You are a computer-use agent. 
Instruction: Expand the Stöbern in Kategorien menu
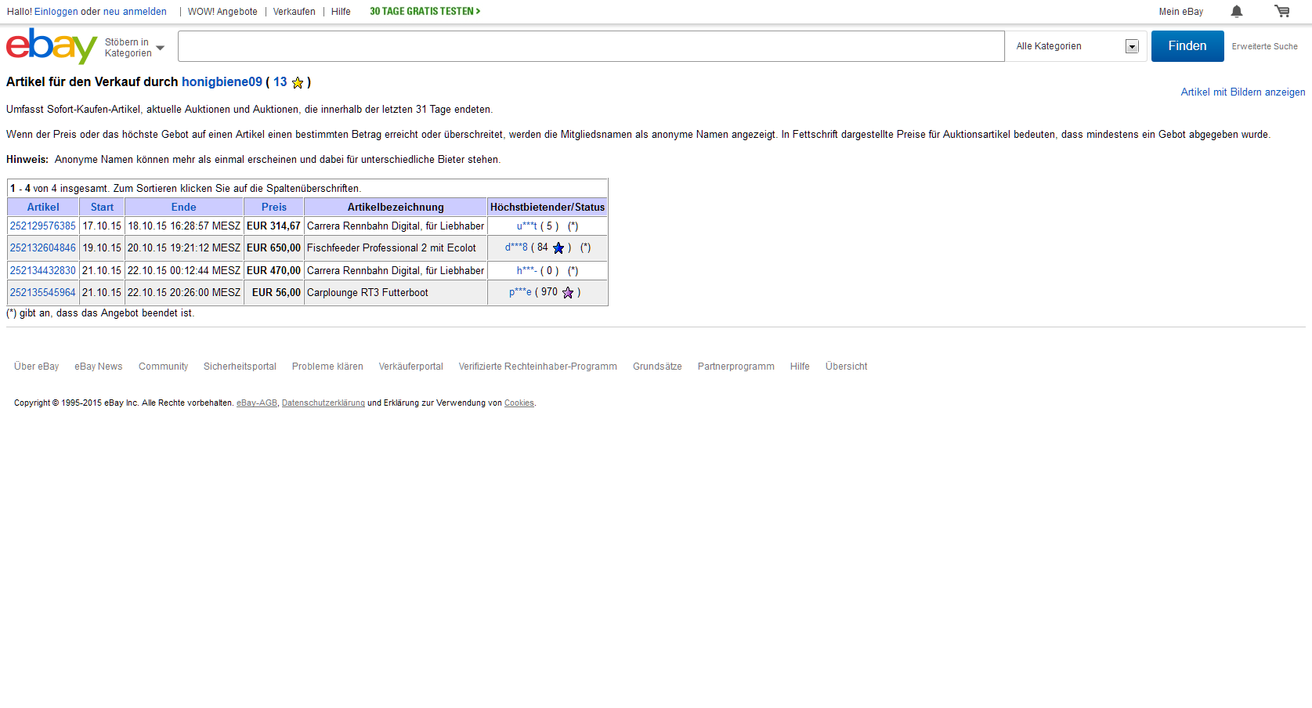tap(135, 48)
